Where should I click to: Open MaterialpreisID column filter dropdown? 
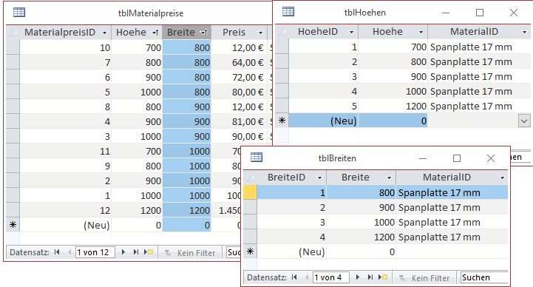pos(105,33)
